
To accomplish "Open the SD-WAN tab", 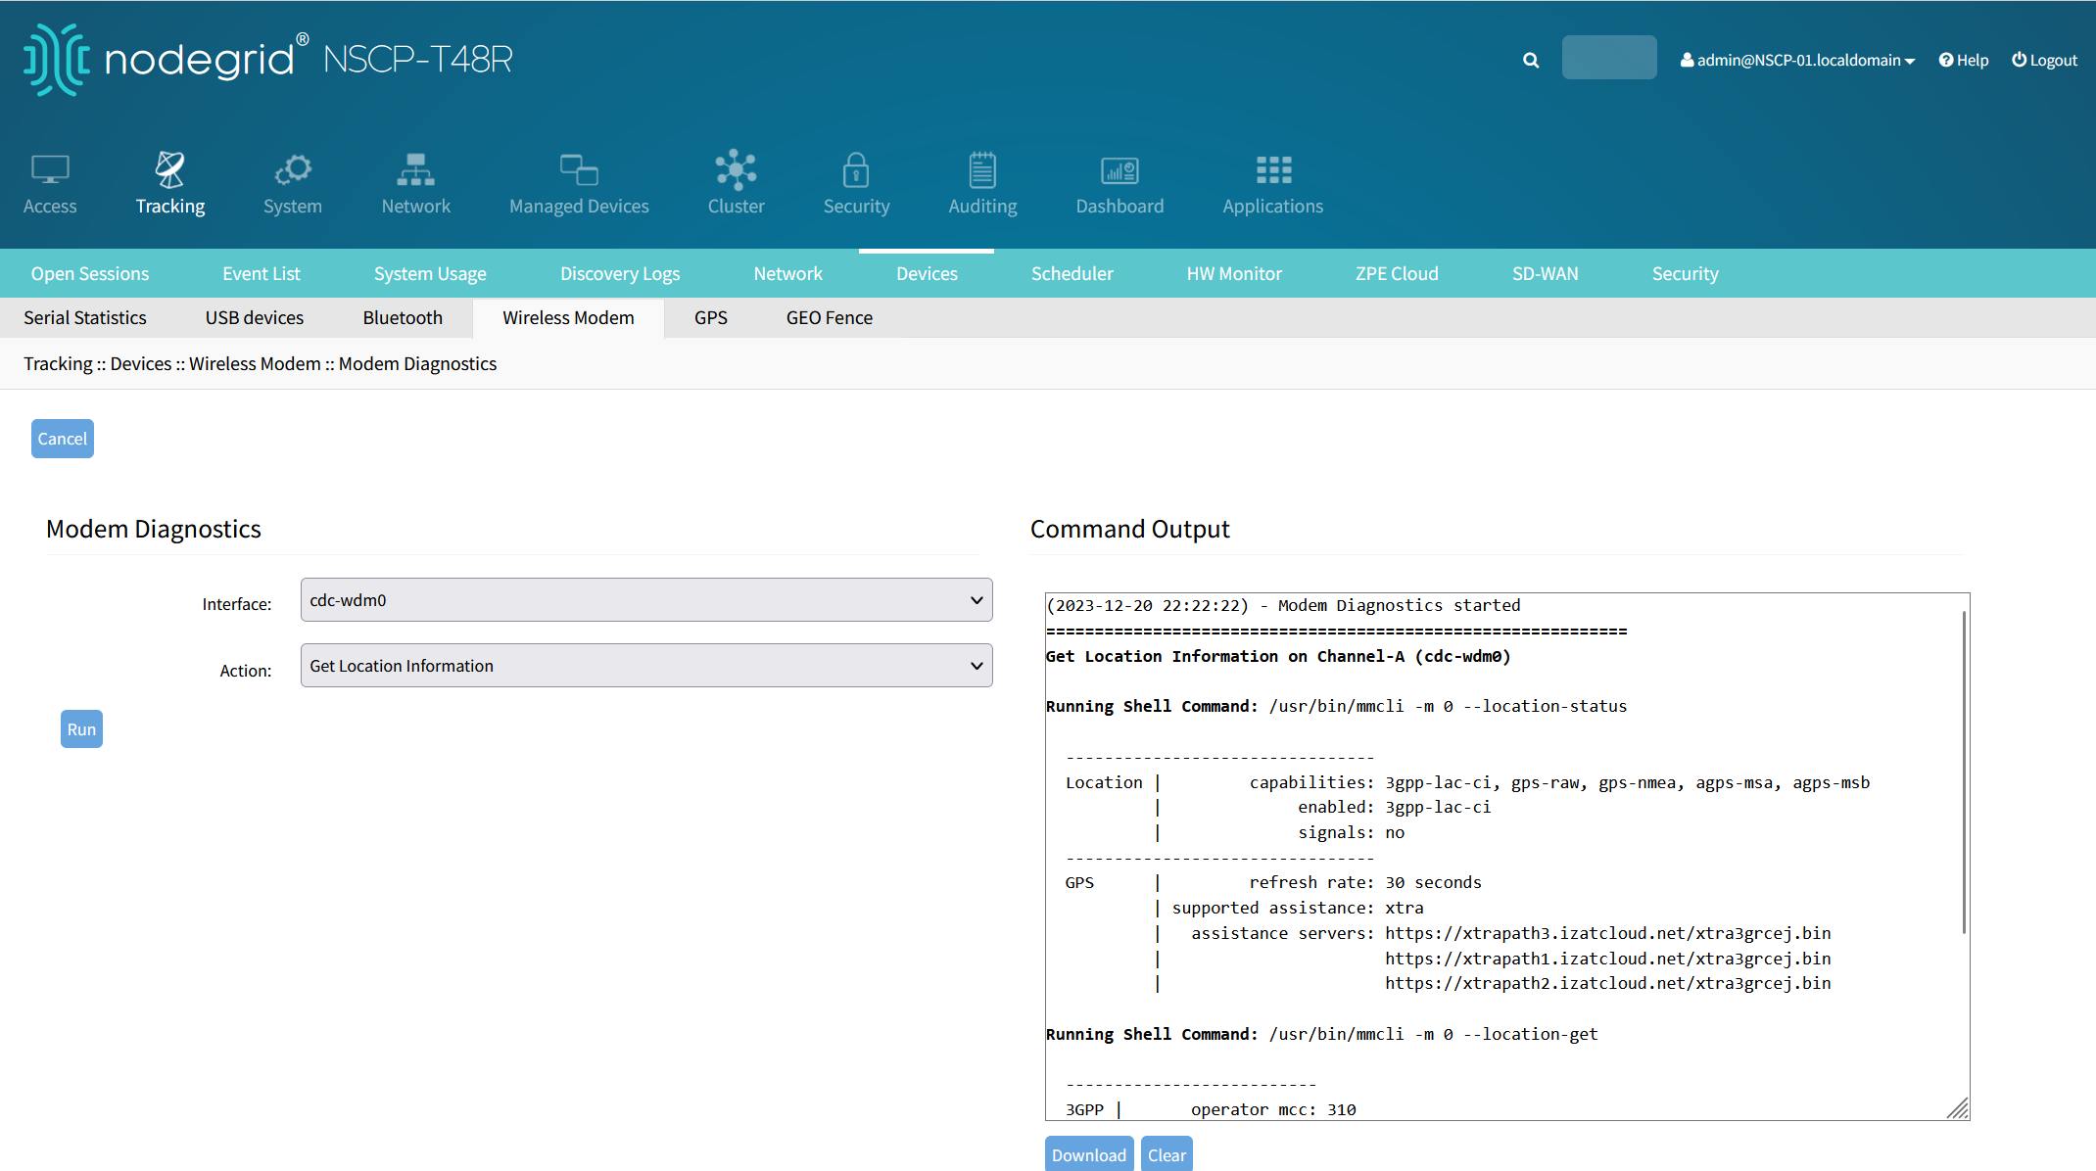I will [x=1545, y=274].
